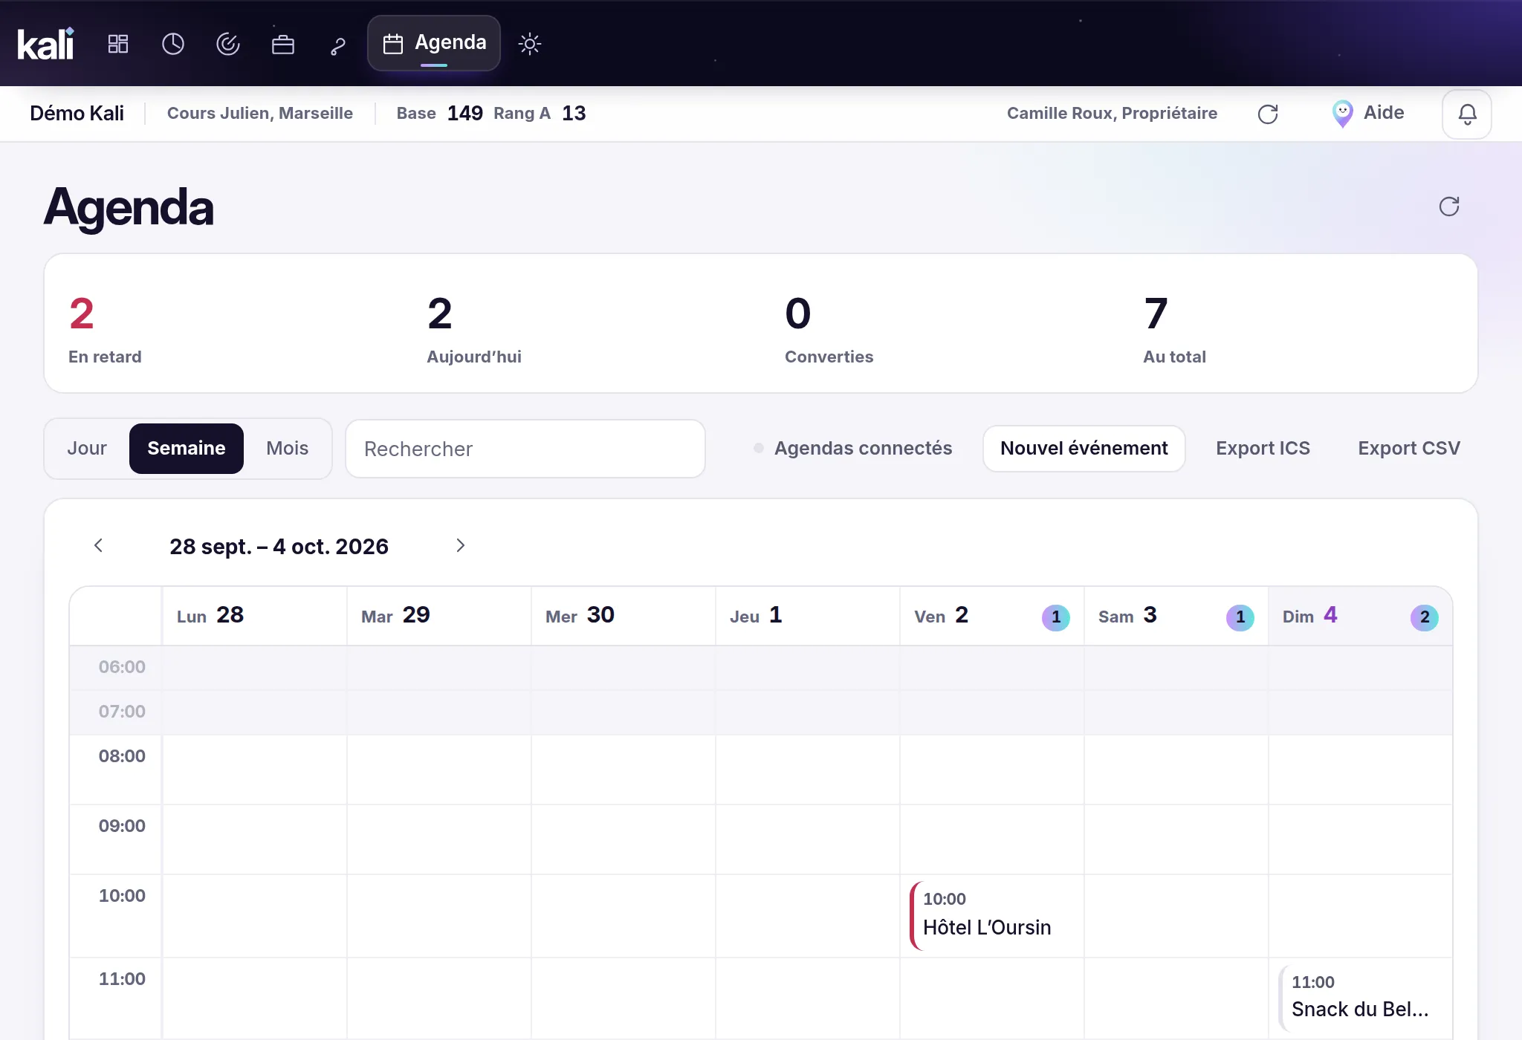The height and width of the screenshot is (1040, 1522).
Task: Click the Base 149 value
Action: (439, 114)
